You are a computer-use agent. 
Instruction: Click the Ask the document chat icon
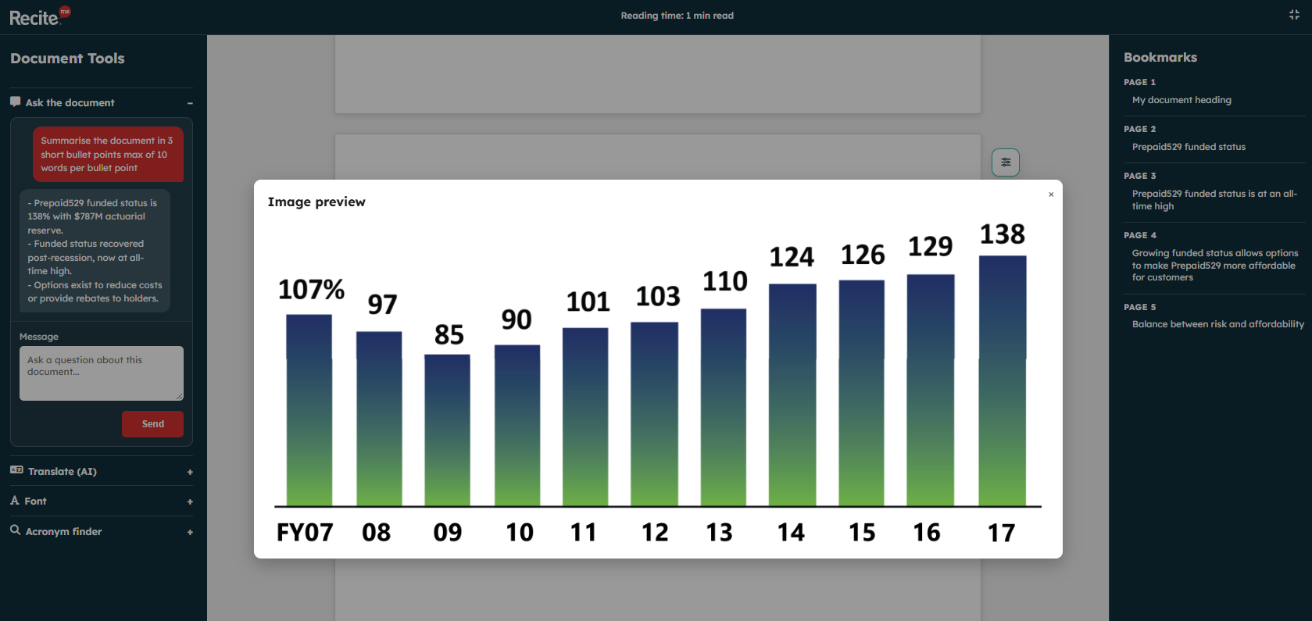tap(16, 102)
